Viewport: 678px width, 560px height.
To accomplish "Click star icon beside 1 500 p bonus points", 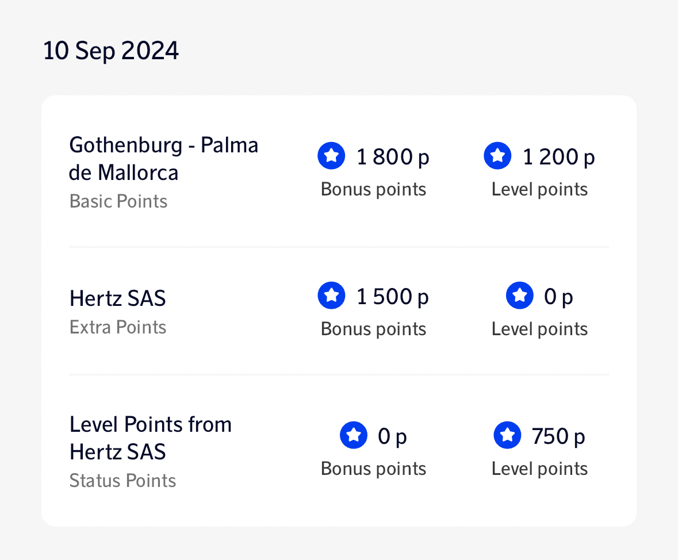I will pyautogui.click(x=331, y=296).
